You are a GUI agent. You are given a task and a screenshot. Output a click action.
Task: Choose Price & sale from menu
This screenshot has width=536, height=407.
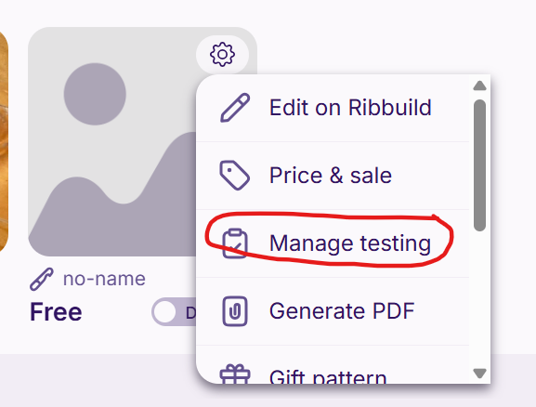coord(333,176)
